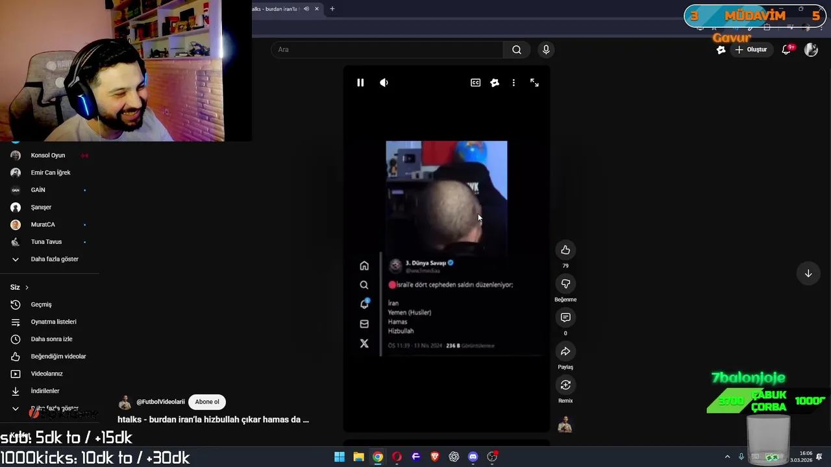This screenshot has height=467, width=831.
Task: Remix this Short
Action: (x=565, y=385)
